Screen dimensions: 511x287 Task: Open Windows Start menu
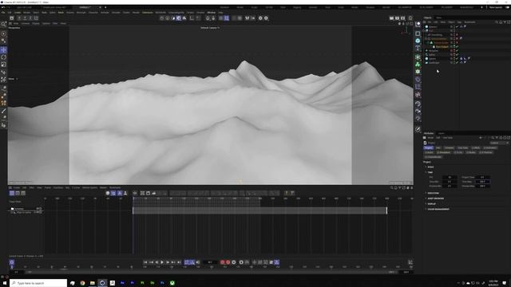(5, 283)
